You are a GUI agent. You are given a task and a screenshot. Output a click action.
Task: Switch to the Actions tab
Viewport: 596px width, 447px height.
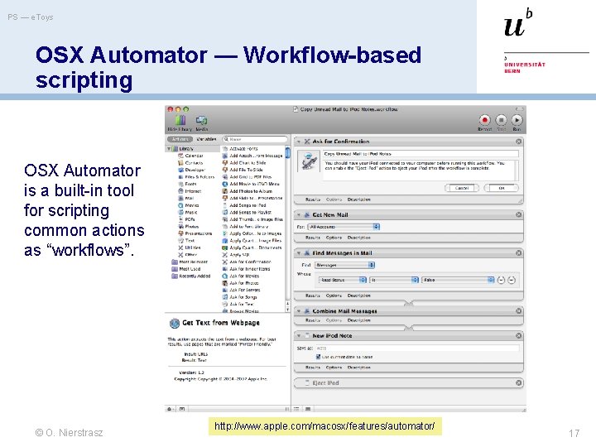point(180,139)
